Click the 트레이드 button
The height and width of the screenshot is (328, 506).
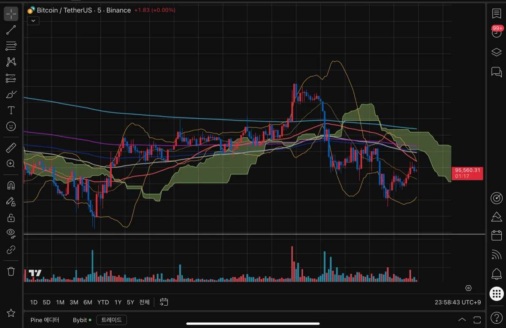(112, 320)
